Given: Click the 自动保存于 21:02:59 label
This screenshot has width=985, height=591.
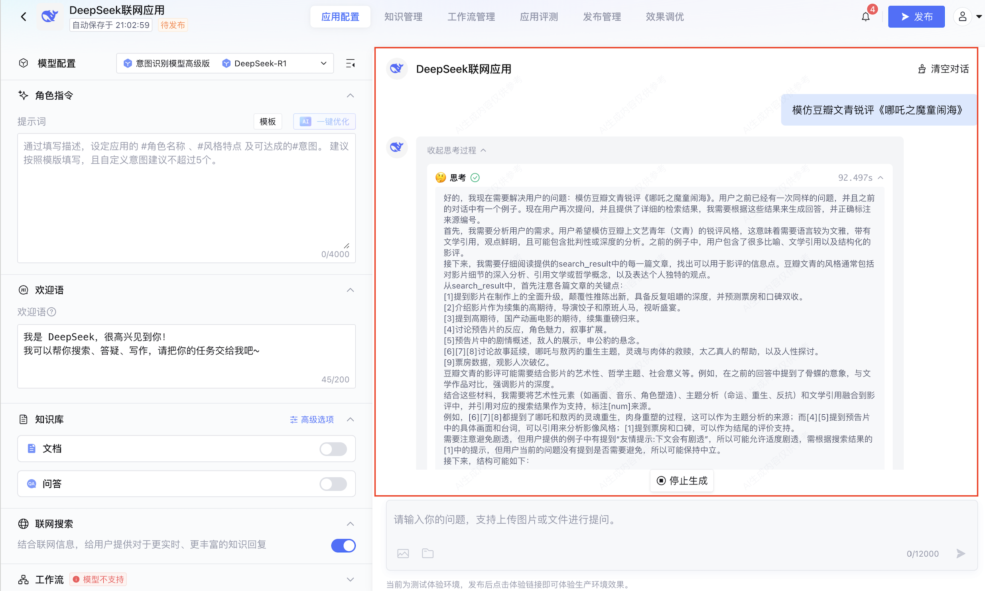Looking at the screenshot, I should point(111,25).
